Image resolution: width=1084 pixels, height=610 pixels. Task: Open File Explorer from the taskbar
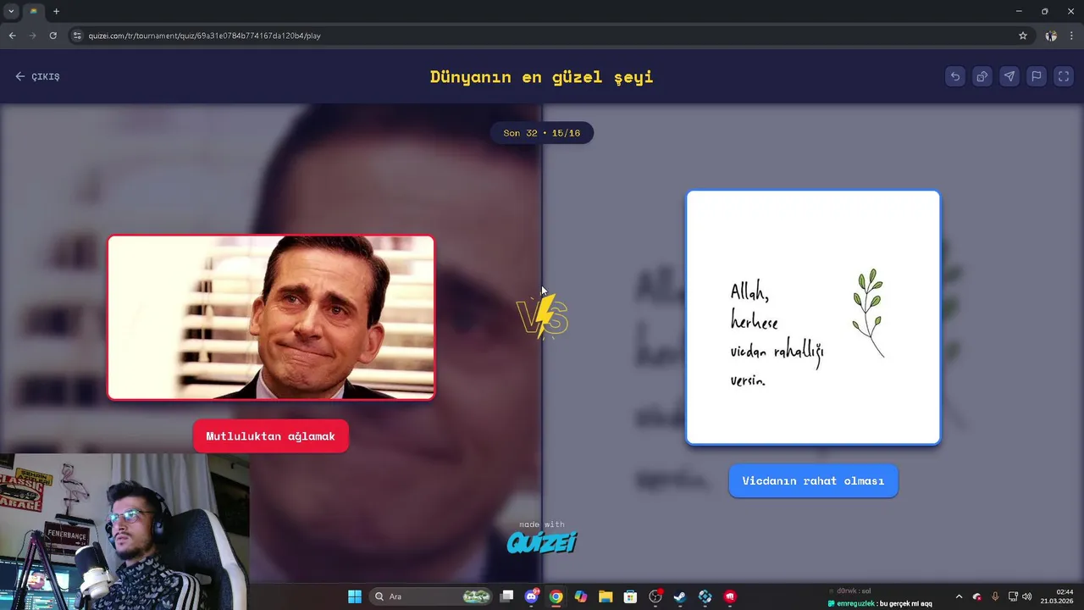(x=606, y=596)
